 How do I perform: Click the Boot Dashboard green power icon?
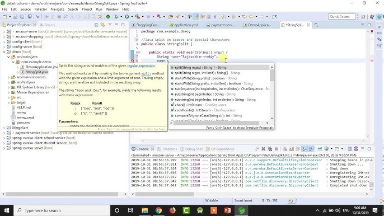click(x=108, y=17)
